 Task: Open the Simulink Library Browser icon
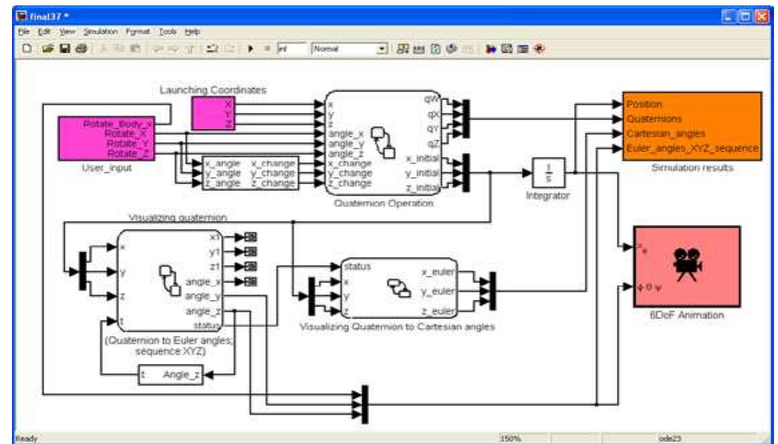pyautogui.click(x=402, y=47)
